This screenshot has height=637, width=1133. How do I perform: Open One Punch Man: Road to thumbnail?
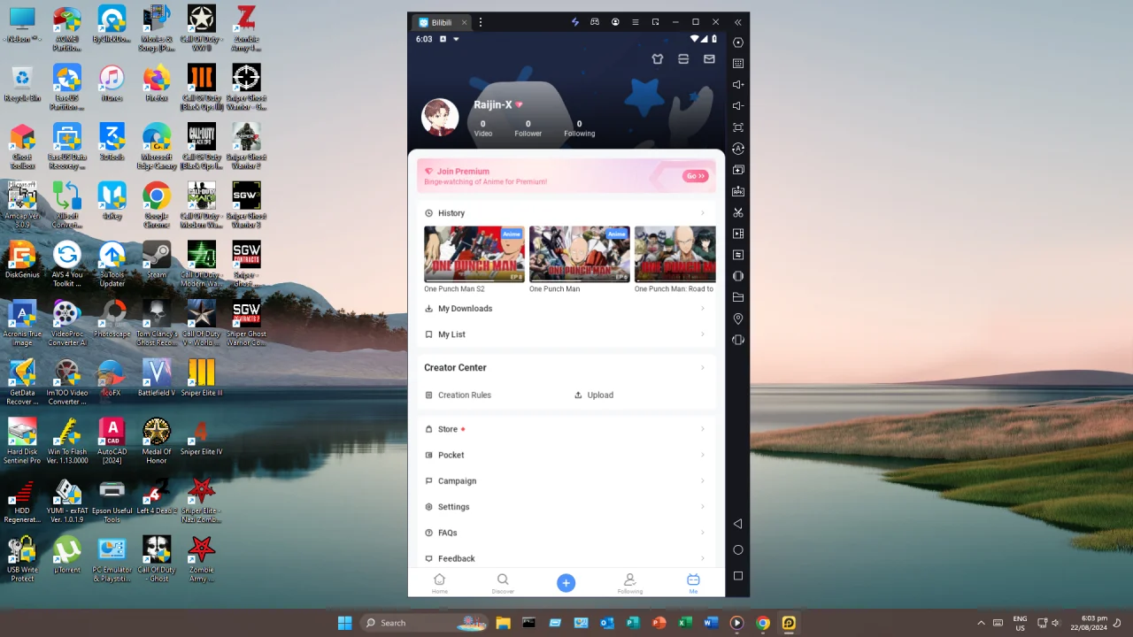click(x=675, y=254)
